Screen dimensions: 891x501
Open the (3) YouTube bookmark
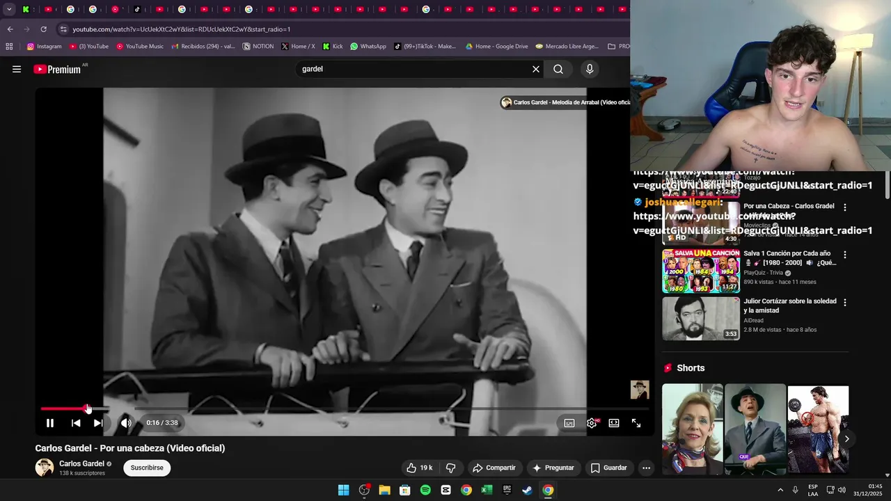click(88, 47)
